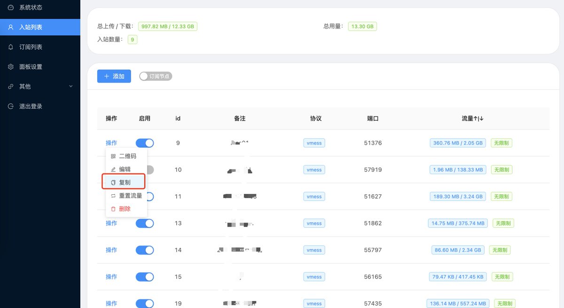This screenshot has height=308, width=564.
Task: Click the 189.30 MB / 3.24 GB traffic tag
Action: (x=458, y=197)
